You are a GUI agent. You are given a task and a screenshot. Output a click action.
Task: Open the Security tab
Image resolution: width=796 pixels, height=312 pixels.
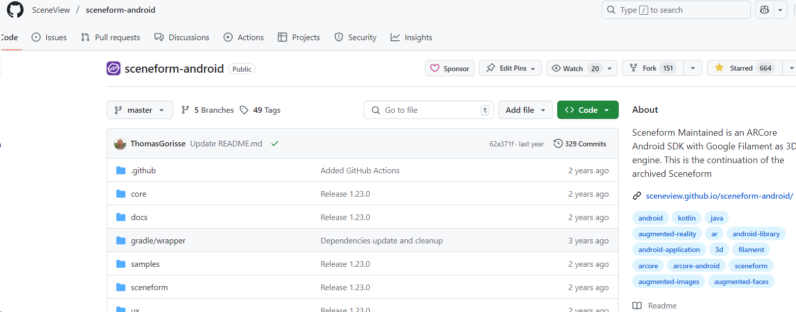(356, 37)
